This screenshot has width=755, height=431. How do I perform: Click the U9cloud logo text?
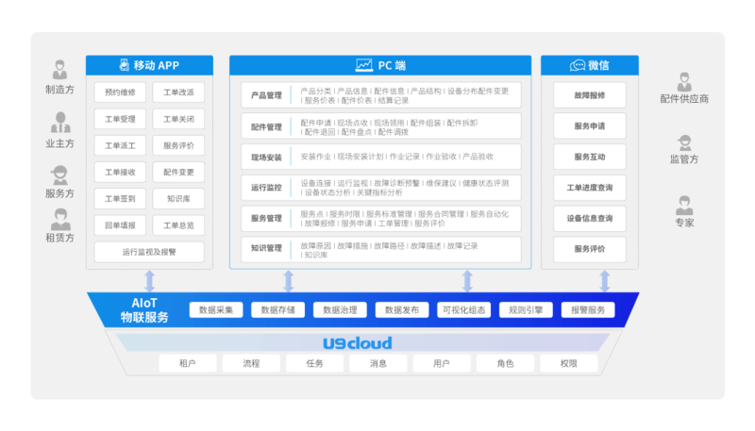pyautogui.click(x=358, y=343)
